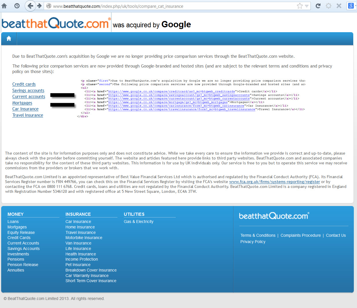Open the Pet Insurance footer link
Image resolution: width=357 pixels, height=308 pixels.
pos(78,265)
